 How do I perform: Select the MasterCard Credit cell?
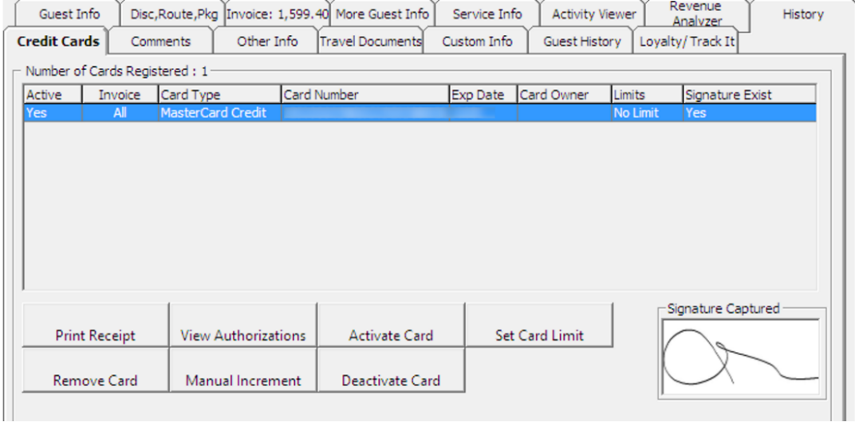pos(220,113)
